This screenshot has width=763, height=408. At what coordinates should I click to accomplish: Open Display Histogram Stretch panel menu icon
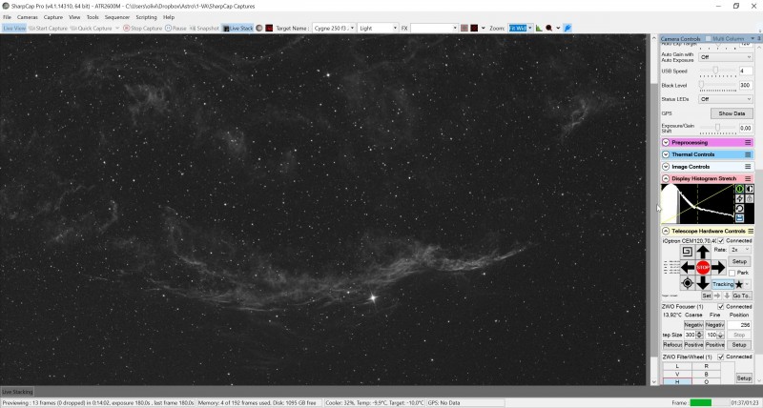tap(748, 179)
